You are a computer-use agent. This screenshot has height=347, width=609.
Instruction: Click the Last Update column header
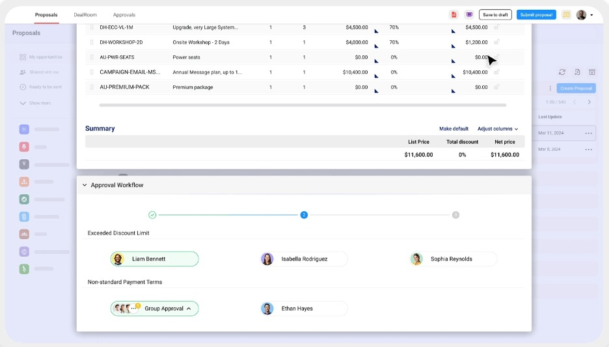550,117
